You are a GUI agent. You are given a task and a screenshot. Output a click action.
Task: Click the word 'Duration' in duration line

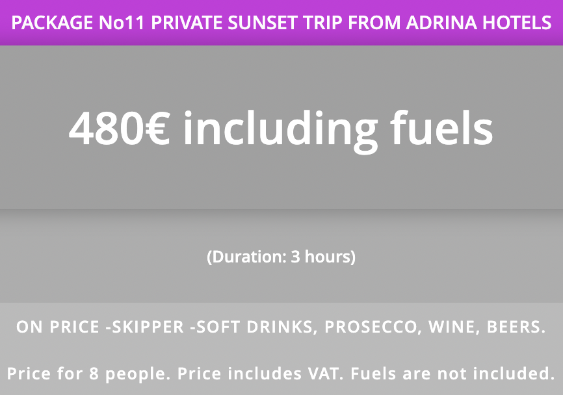tap(248, 257)
